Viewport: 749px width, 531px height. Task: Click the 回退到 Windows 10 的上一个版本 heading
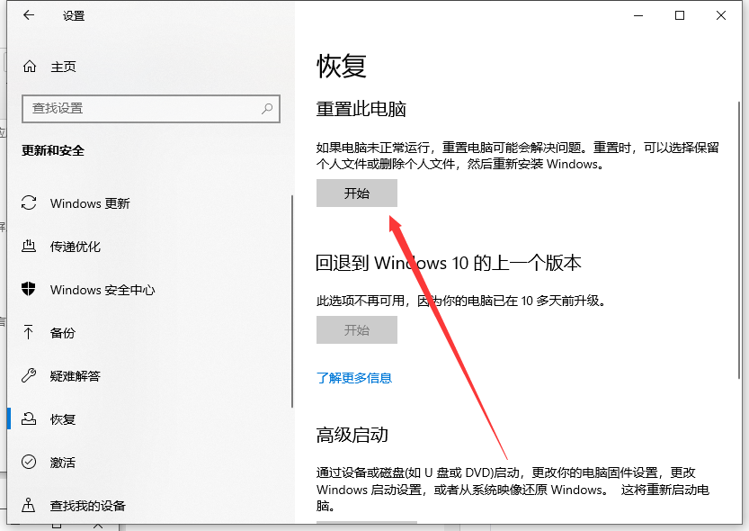(x=449, y=263)
